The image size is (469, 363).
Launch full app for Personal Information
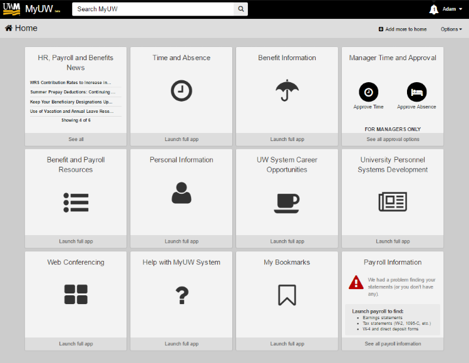182,241
